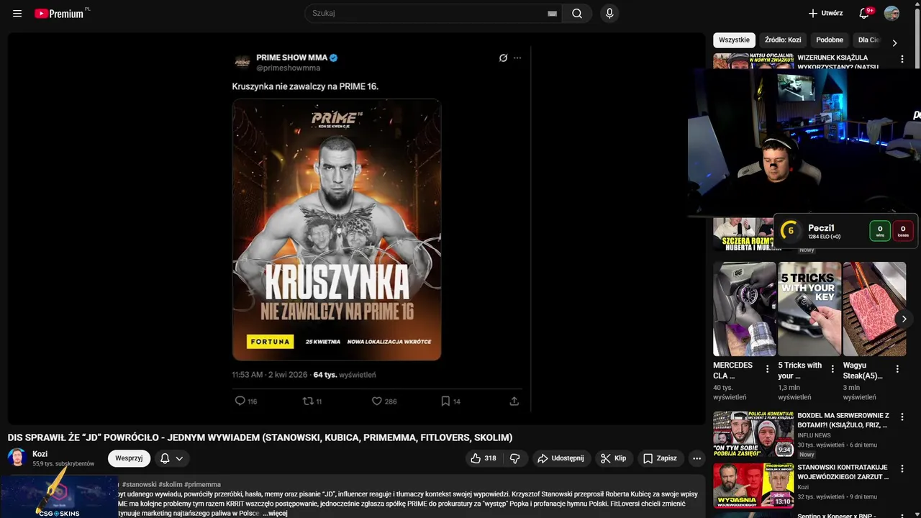The width and height of the screenshot is (921, 518).
Task: Select the Wszystkie filter chip
Action: (734, 40)
